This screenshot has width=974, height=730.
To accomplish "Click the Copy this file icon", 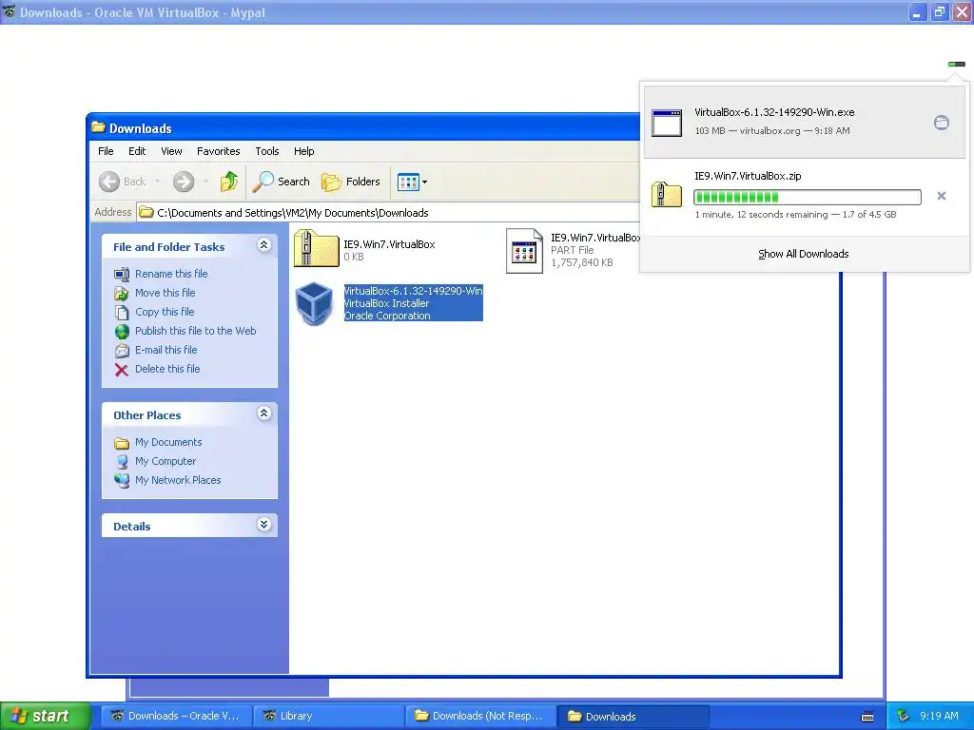I will pyautogui.click(x=122, y=312).
